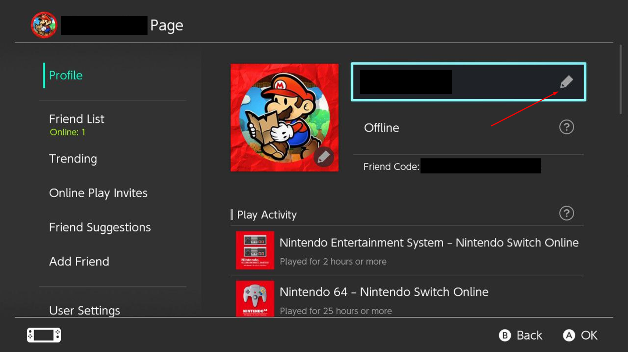
Task: Click the pencil icon on profile picture
Action: (323, 157)
